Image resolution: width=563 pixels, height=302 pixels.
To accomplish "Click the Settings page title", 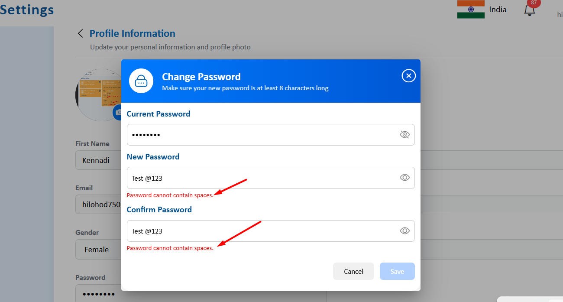I will (x=27, y=10).
